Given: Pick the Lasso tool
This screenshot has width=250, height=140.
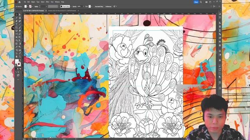Looking at the screenshot, I should click(x=20, y=18).
